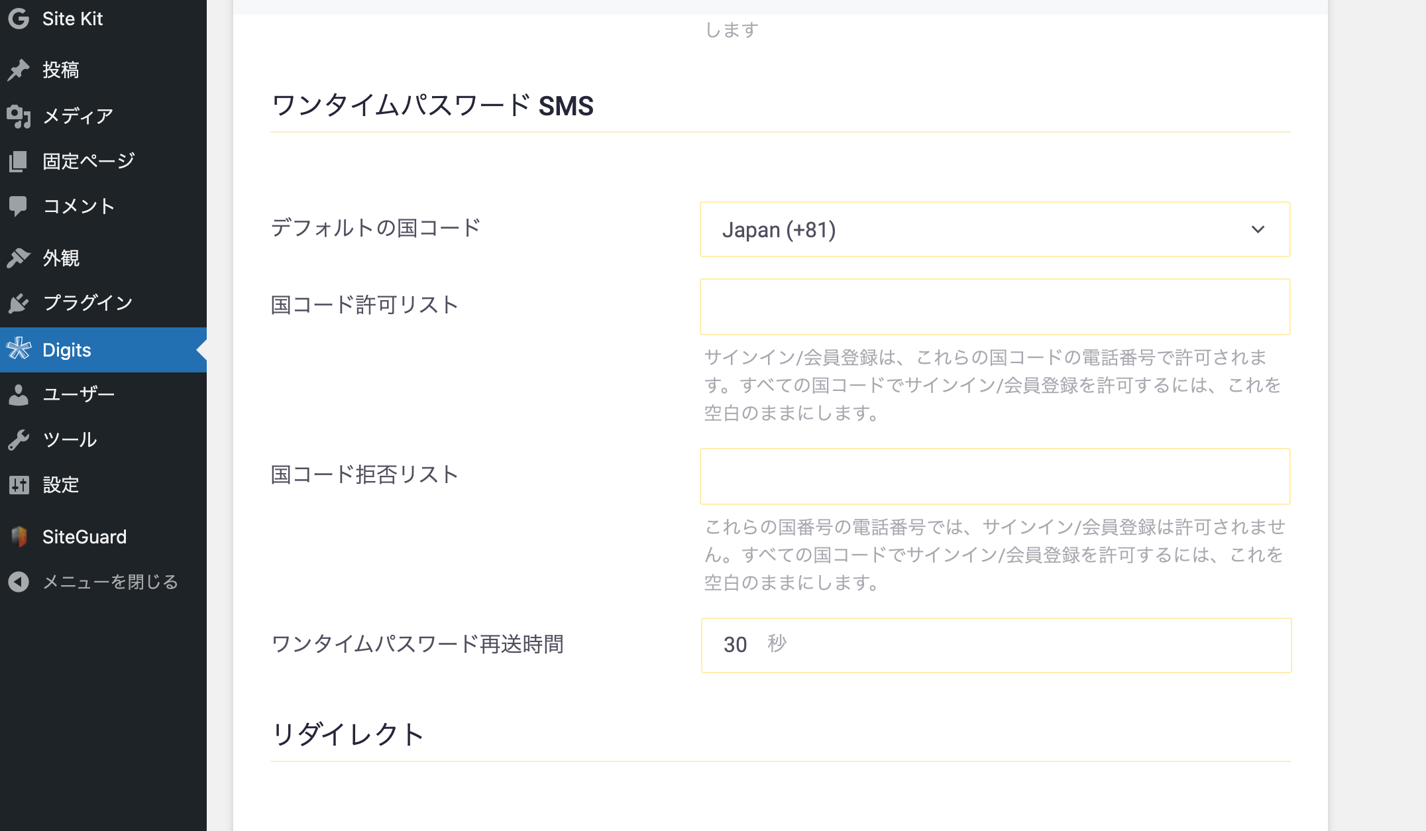Click the 国コード許可リスト input field
The image size is (1426, 831).
point(995,307)
